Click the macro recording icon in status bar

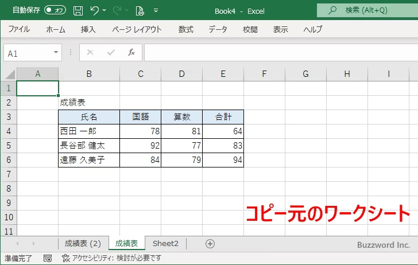pos(48,258)
